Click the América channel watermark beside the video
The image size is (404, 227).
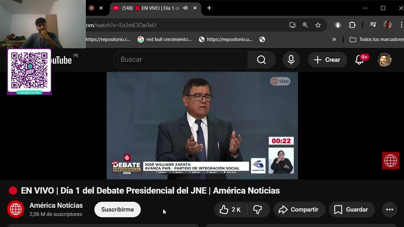[x=390, y=160]
